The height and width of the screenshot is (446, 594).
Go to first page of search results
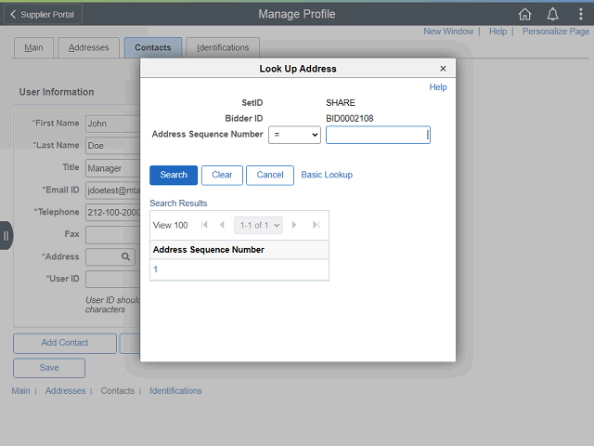click(204, 225)
